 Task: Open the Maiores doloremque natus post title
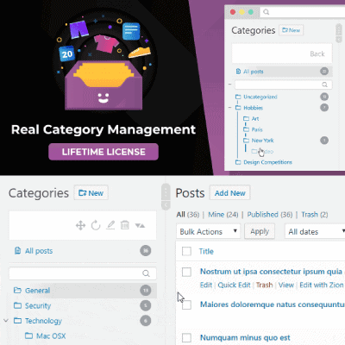(x=272, y=304)
